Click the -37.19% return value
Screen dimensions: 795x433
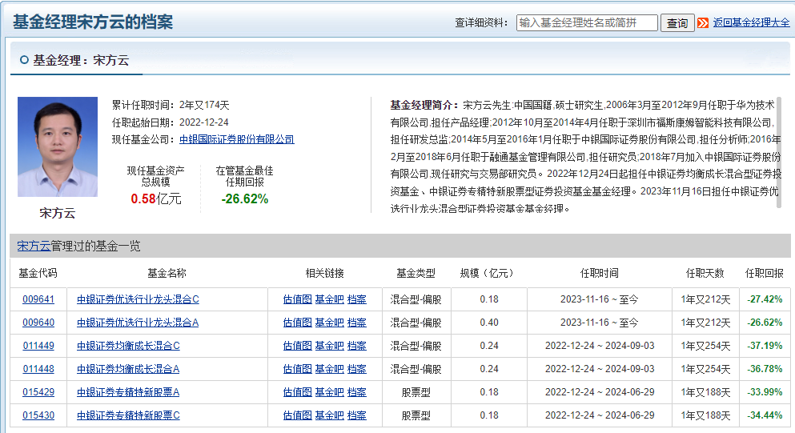tap(765, 346)
